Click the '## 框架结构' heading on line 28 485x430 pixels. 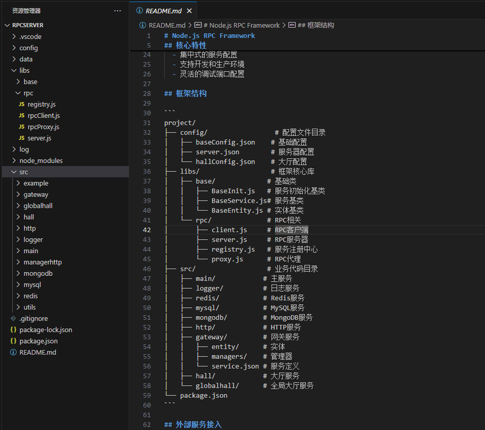pyautogui.click(x=186, y=94)
